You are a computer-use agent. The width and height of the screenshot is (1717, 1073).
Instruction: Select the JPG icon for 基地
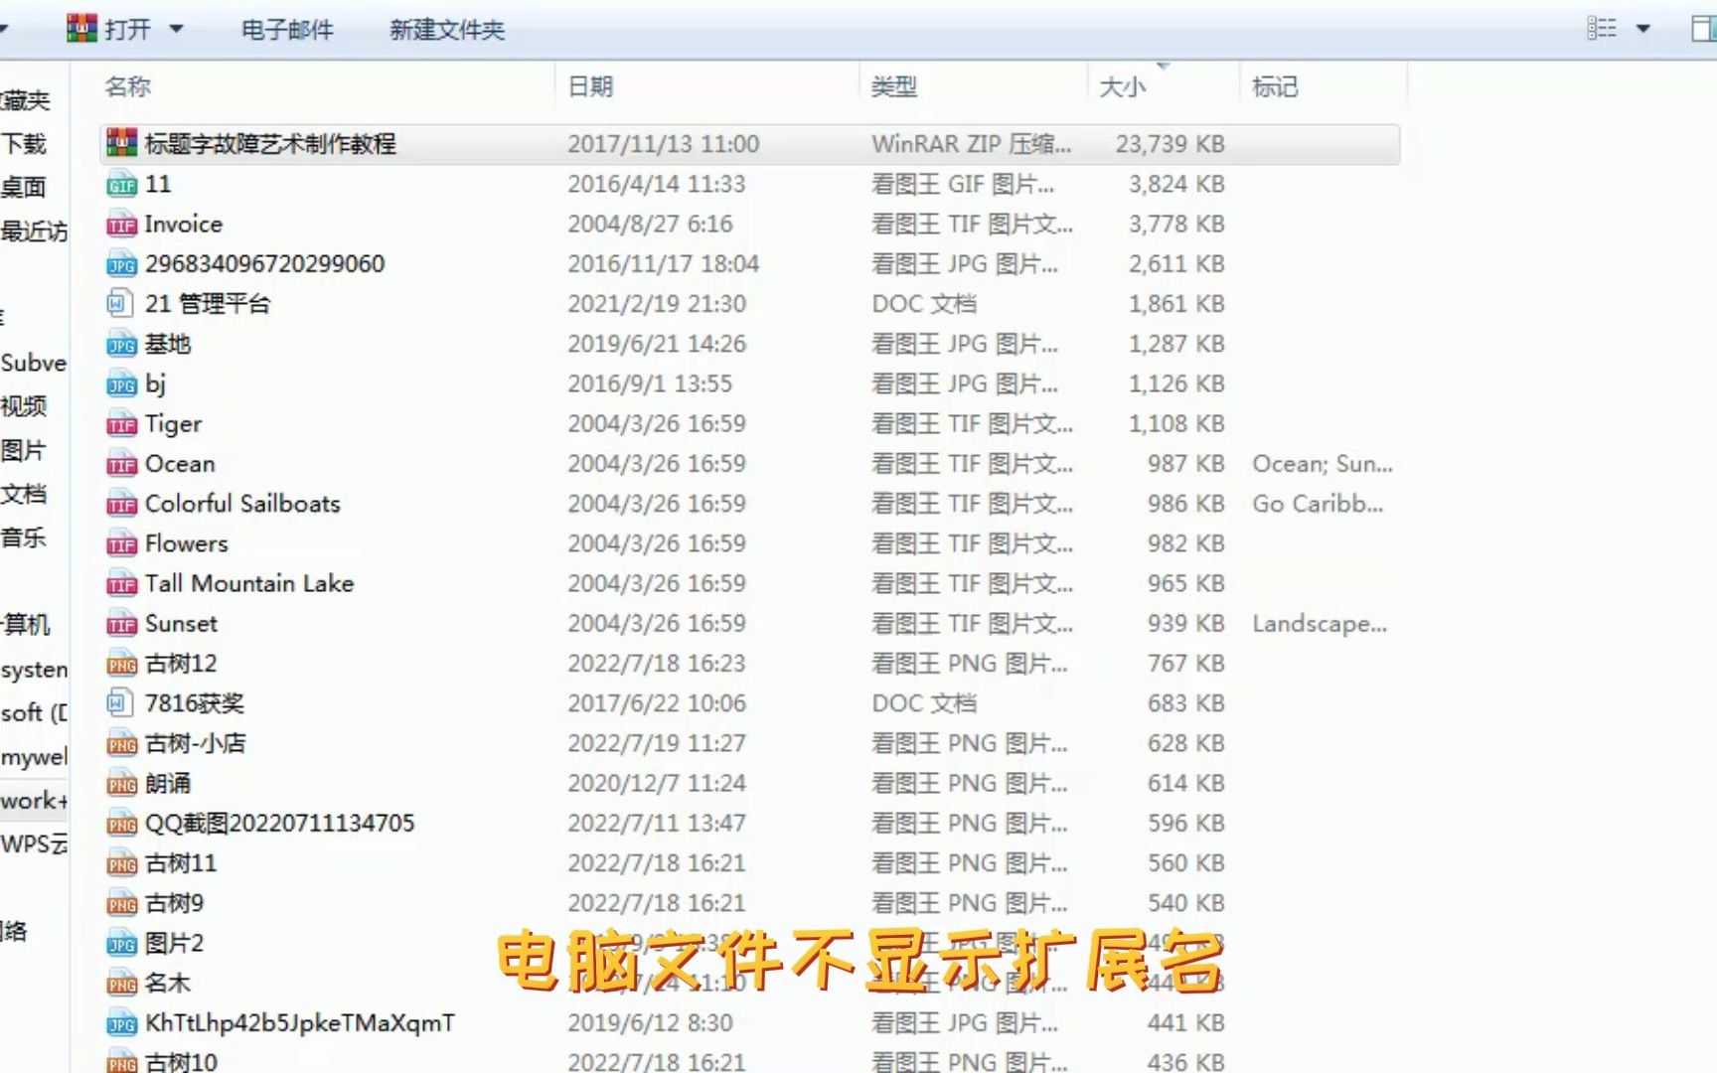(121, 344)
